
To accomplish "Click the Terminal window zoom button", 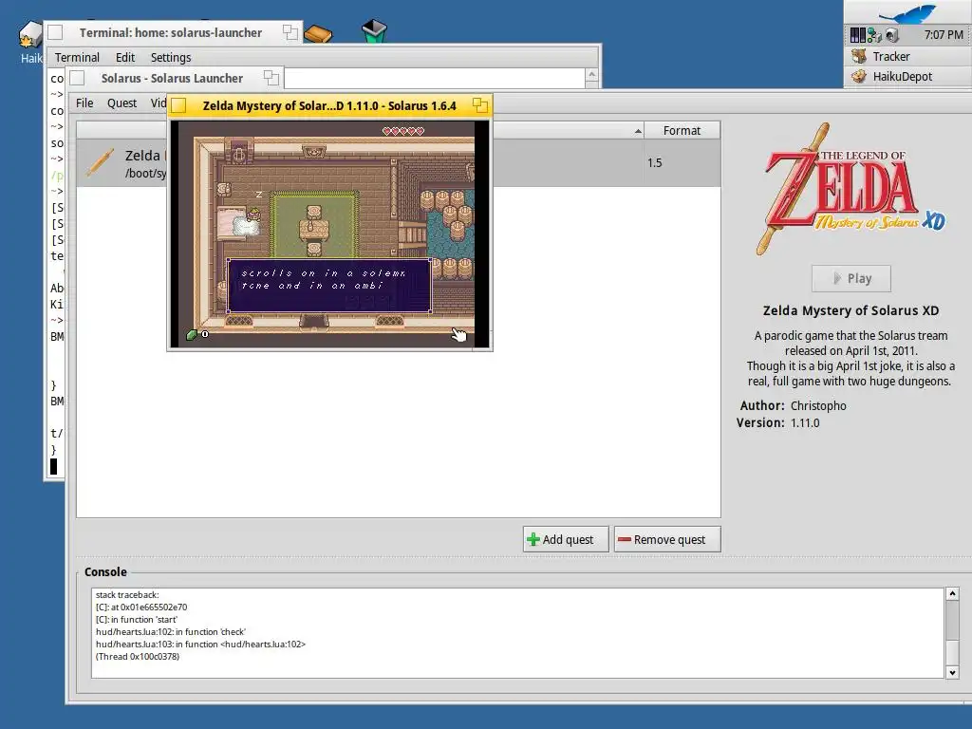I will [x=290, y=32].
